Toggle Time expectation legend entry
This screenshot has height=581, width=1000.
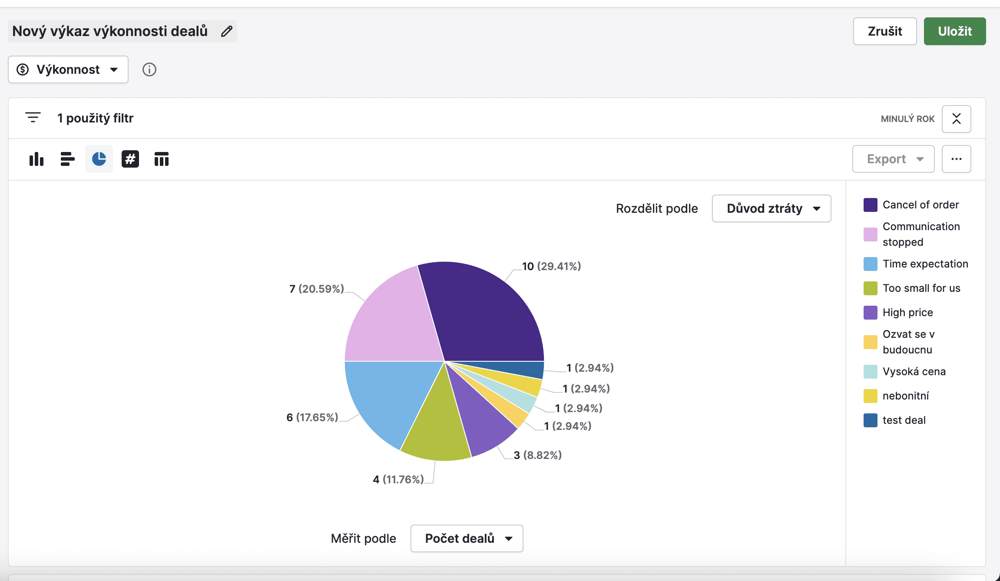coord(925,264)
